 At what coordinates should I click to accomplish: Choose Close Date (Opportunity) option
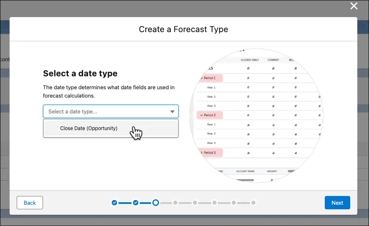111,128
